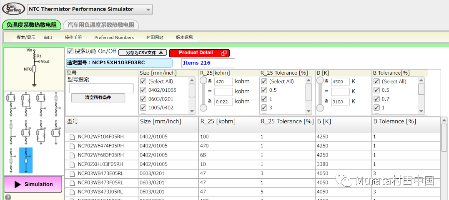
Task: Select third circuit topology in middle row
Action: [41, 132]
